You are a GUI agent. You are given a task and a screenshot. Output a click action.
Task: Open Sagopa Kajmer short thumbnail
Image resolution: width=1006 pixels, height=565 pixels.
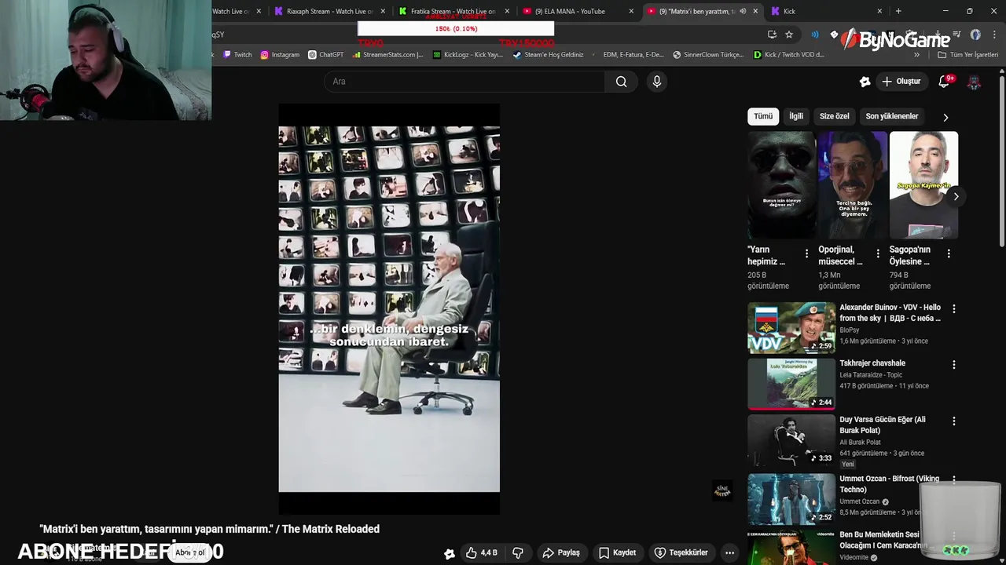[923, 185]
